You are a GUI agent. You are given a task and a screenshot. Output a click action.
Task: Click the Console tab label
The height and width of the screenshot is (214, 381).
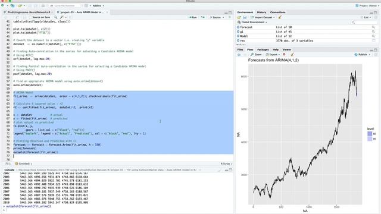10,170
